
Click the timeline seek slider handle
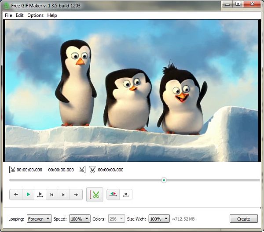pos(164,180)
